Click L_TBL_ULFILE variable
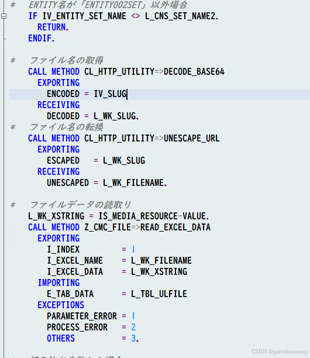The height and width of the screenshot is (358, 310). point(159,294)
